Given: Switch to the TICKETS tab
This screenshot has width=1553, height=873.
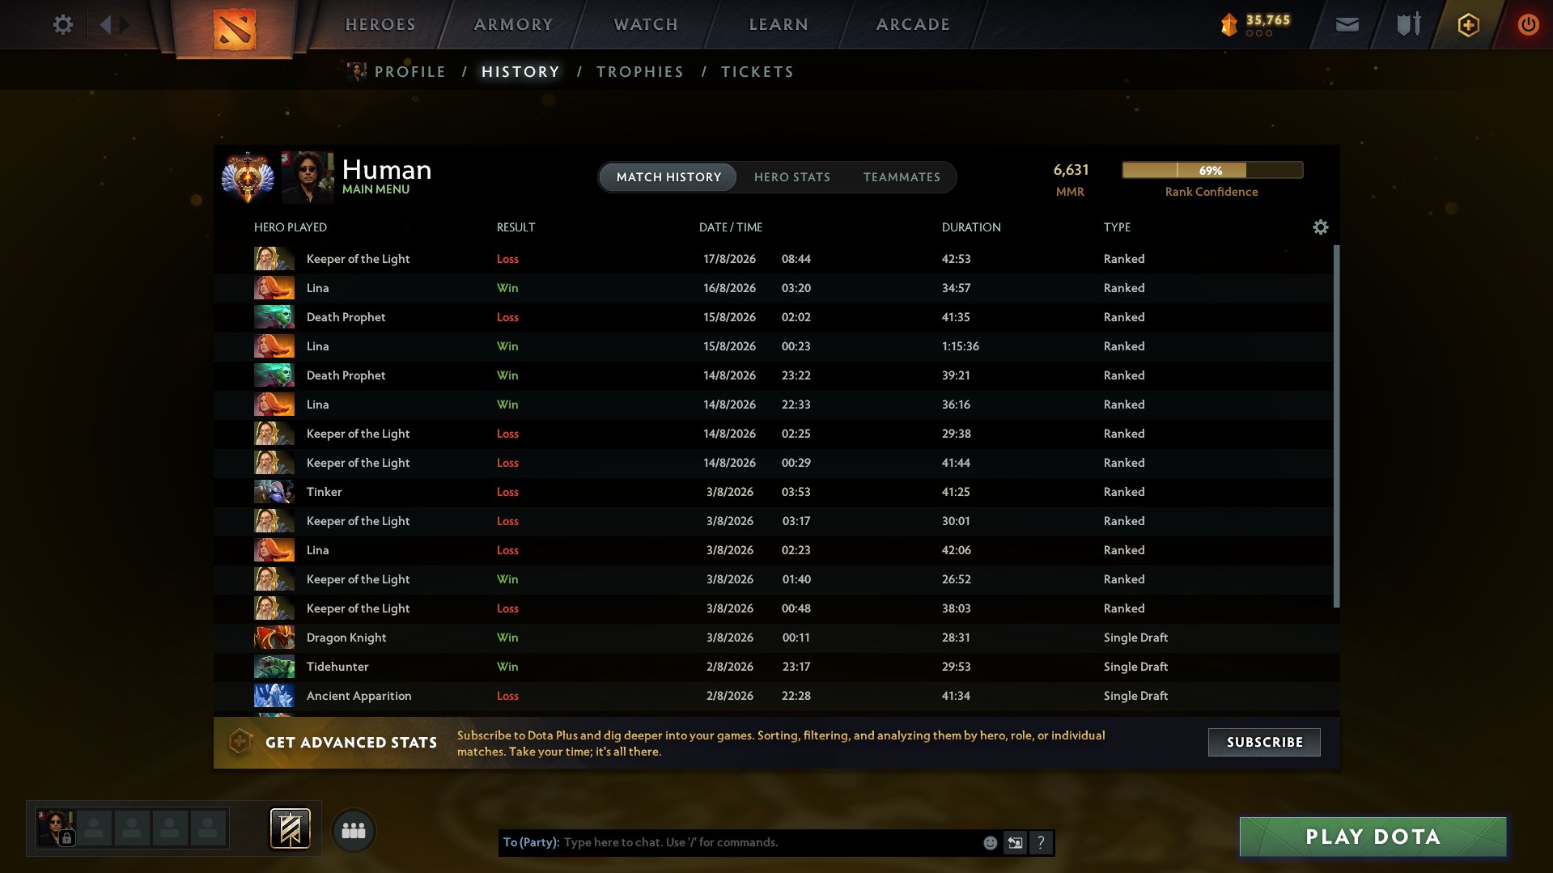Looking at the screenshot, I should [757, 71].
